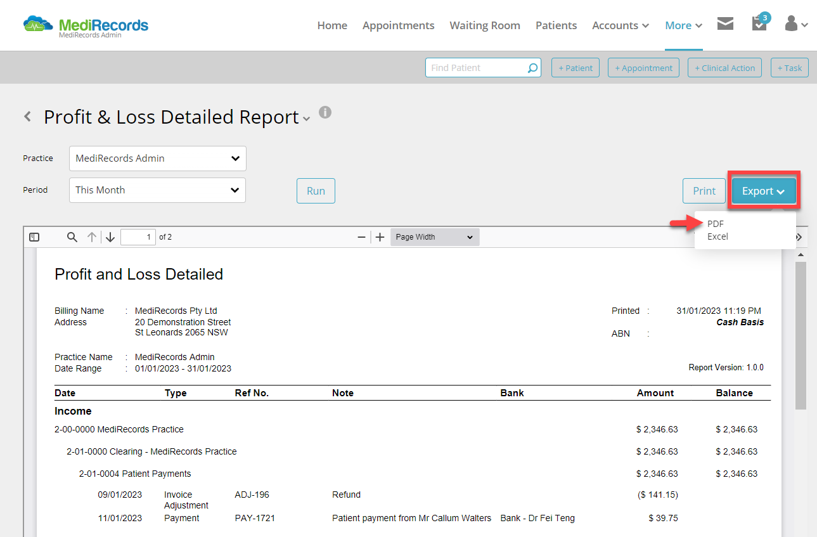817x537 pixels.
Task: Go to the Home tab
Action: point(332,25)
